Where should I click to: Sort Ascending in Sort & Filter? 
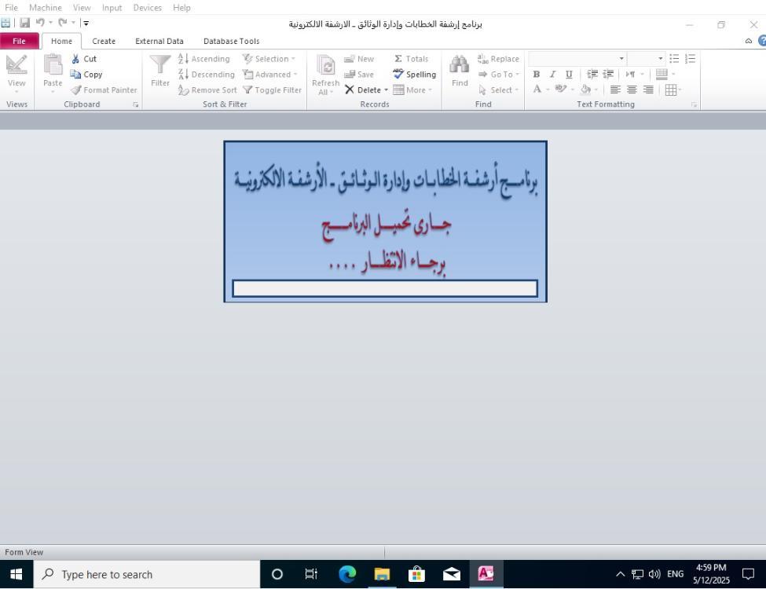click(203, 59)
